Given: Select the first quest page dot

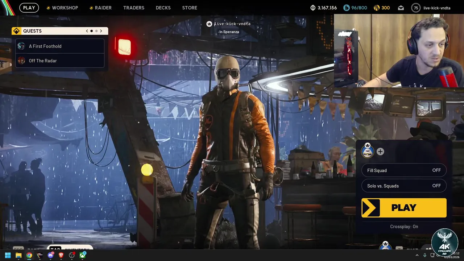Looking at the screenshot, I should pos(91,31).
